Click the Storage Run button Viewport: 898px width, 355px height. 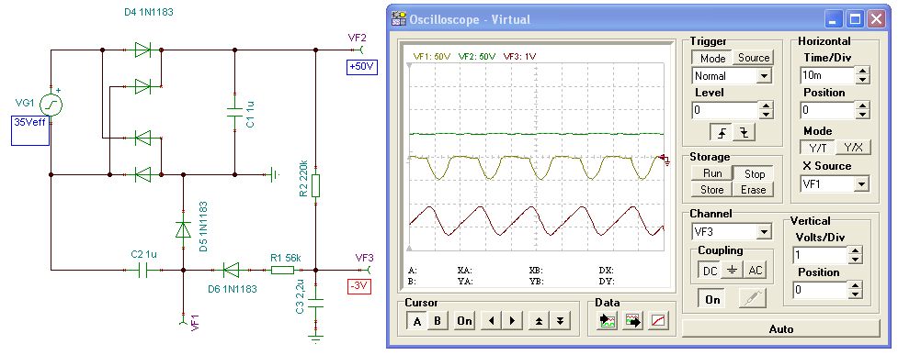point(712,173)
